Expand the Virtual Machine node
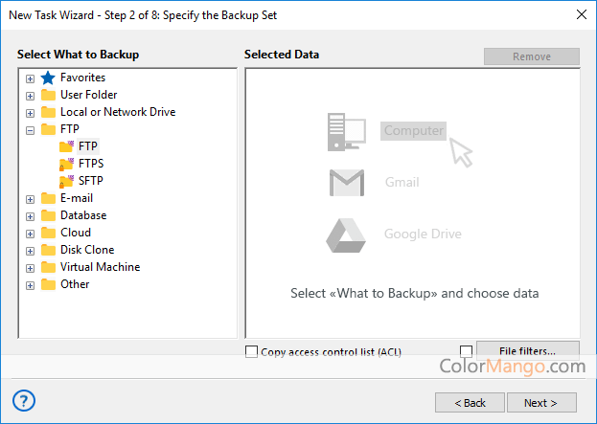597x424 pixels. pyautogui.click(x=30, y=267)
